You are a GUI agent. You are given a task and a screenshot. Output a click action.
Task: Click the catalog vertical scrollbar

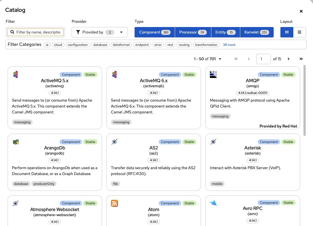[304, 100]
